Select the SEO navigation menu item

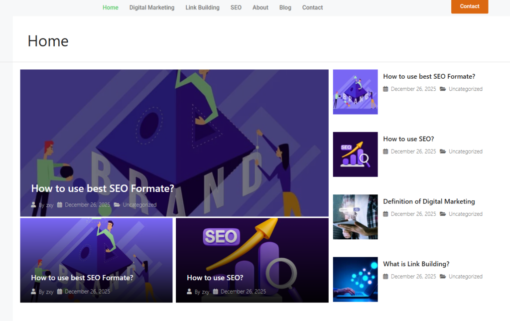coord(236,7)
